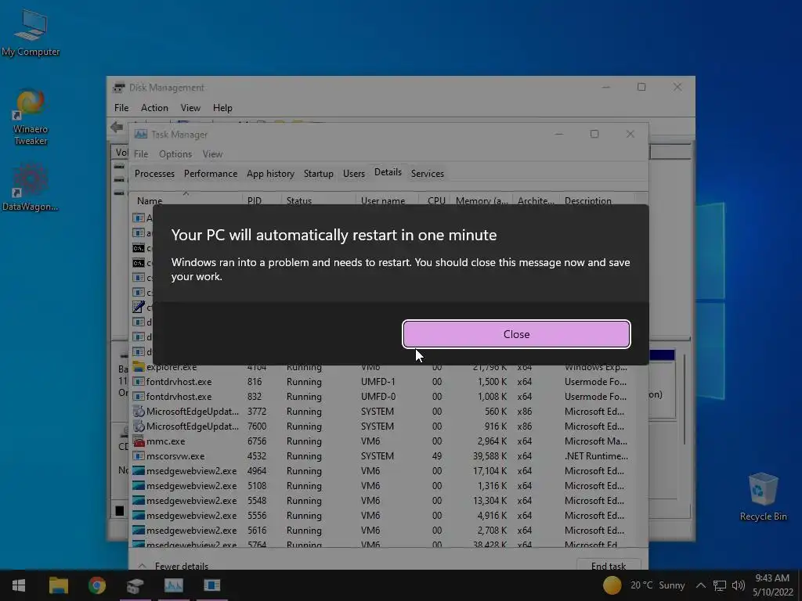Open File Explorer from taskbar
This screenshot has width=802, height=601.
(58, 585)
